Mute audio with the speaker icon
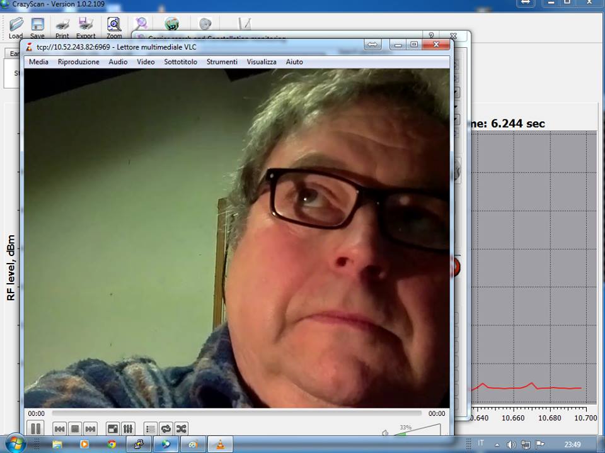This screenshot has width=605, height=453. 385,433
